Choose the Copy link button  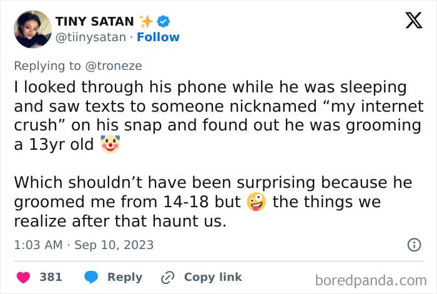213,277
